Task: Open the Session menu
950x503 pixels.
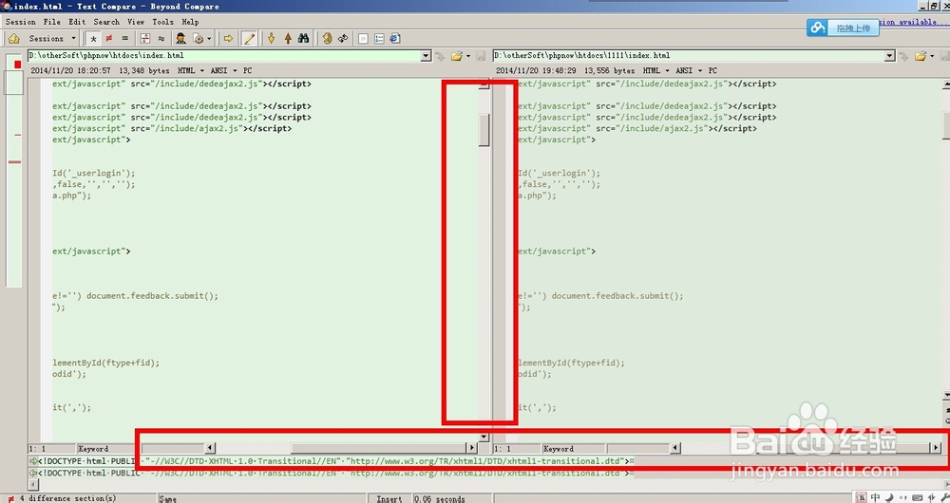Action: 21,22
